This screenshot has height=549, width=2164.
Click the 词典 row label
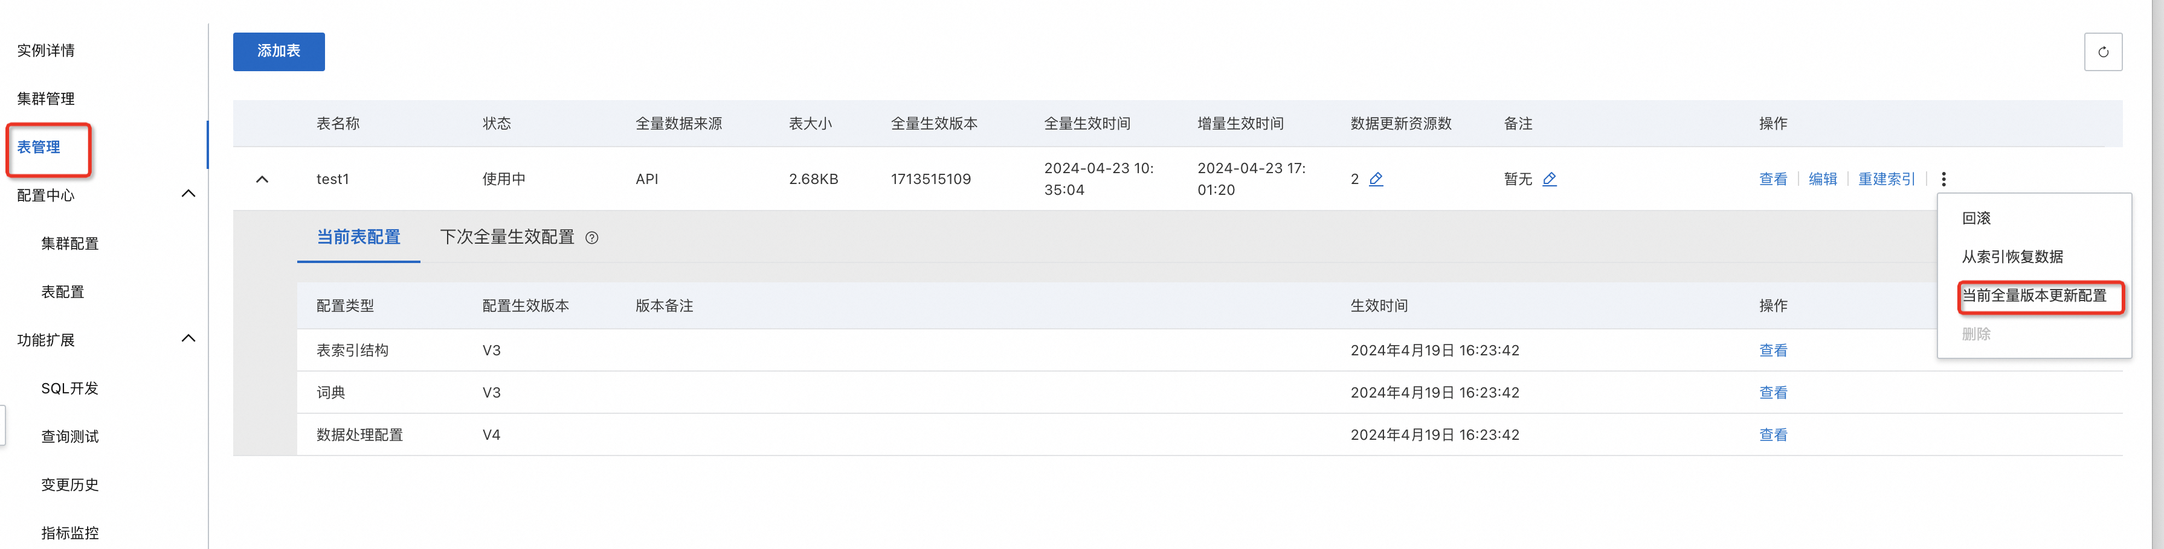(331, 392)
